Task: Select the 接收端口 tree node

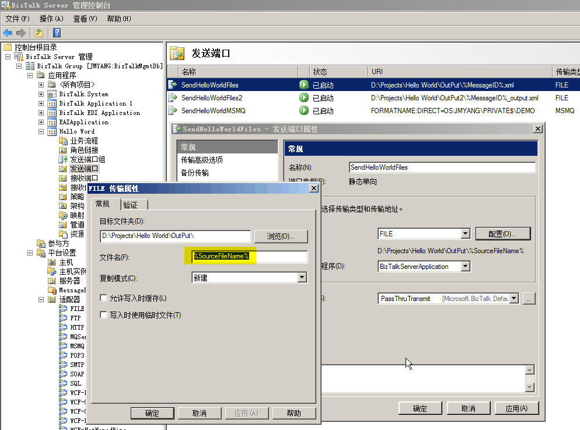Action: click(84, 178)
